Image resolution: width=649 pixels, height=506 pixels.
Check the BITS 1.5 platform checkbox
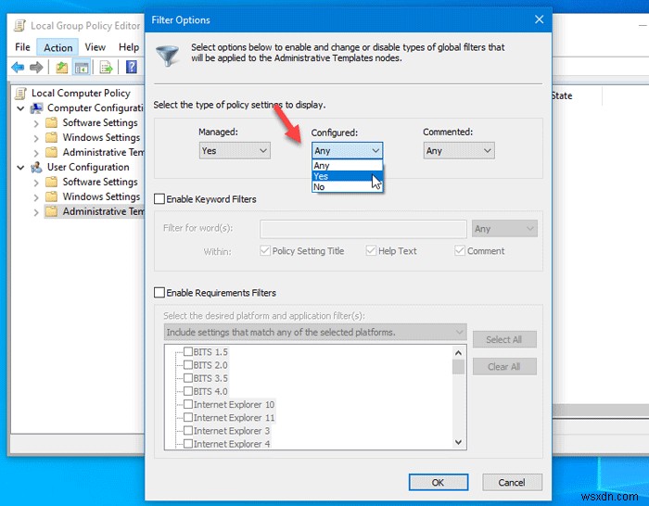click(188, 351)
